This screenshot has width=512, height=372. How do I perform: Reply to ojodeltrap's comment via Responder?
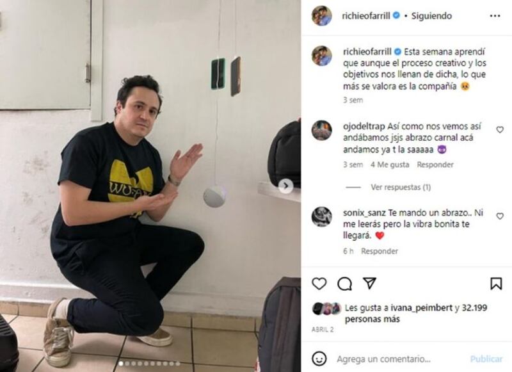[x=435, y=165]
